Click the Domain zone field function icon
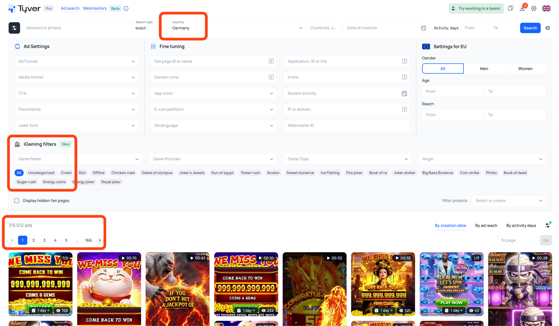 pos(271,77)
